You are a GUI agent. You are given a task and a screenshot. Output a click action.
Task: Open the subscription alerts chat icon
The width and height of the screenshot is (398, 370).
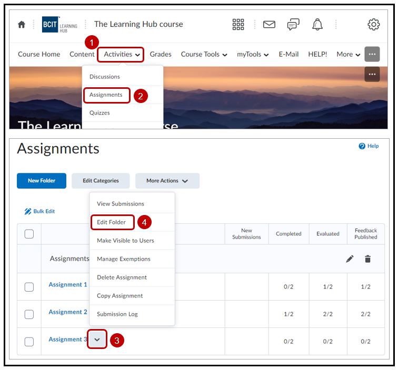(x=293, y=25)
